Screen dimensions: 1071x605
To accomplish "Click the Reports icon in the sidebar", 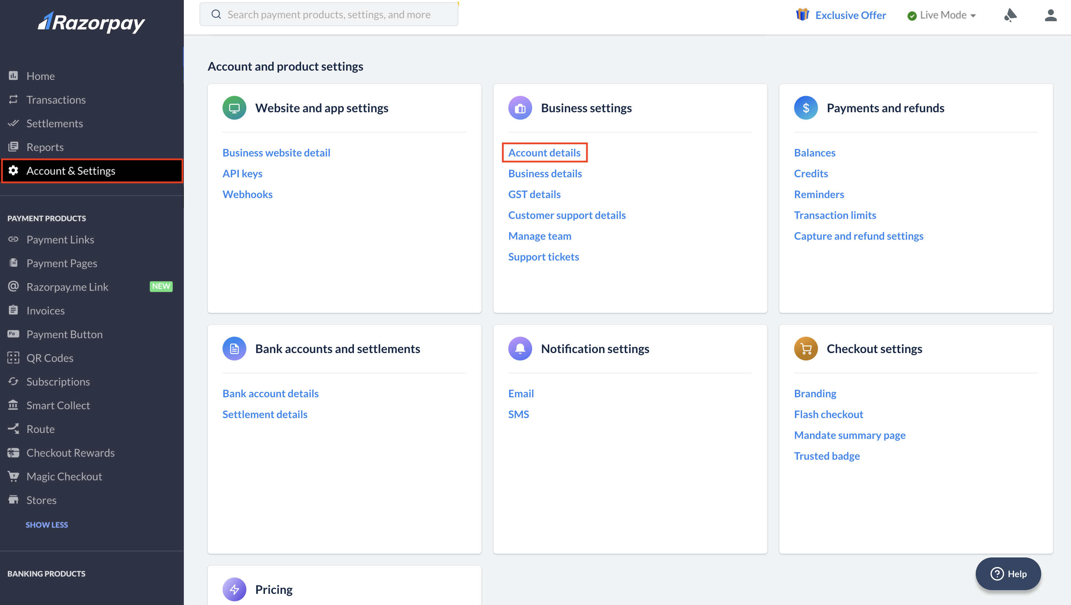I will pyautogui.click(x=13, y=147).
